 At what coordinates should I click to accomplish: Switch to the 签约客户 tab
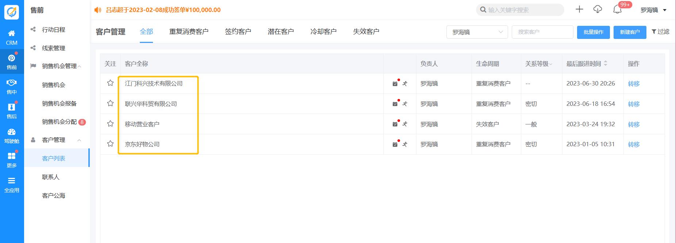238,32
